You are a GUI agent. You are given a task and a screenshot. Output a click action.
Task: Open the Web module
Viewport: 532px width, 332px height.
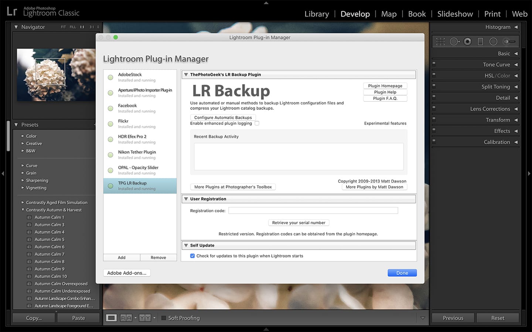(x=519, y=14)
